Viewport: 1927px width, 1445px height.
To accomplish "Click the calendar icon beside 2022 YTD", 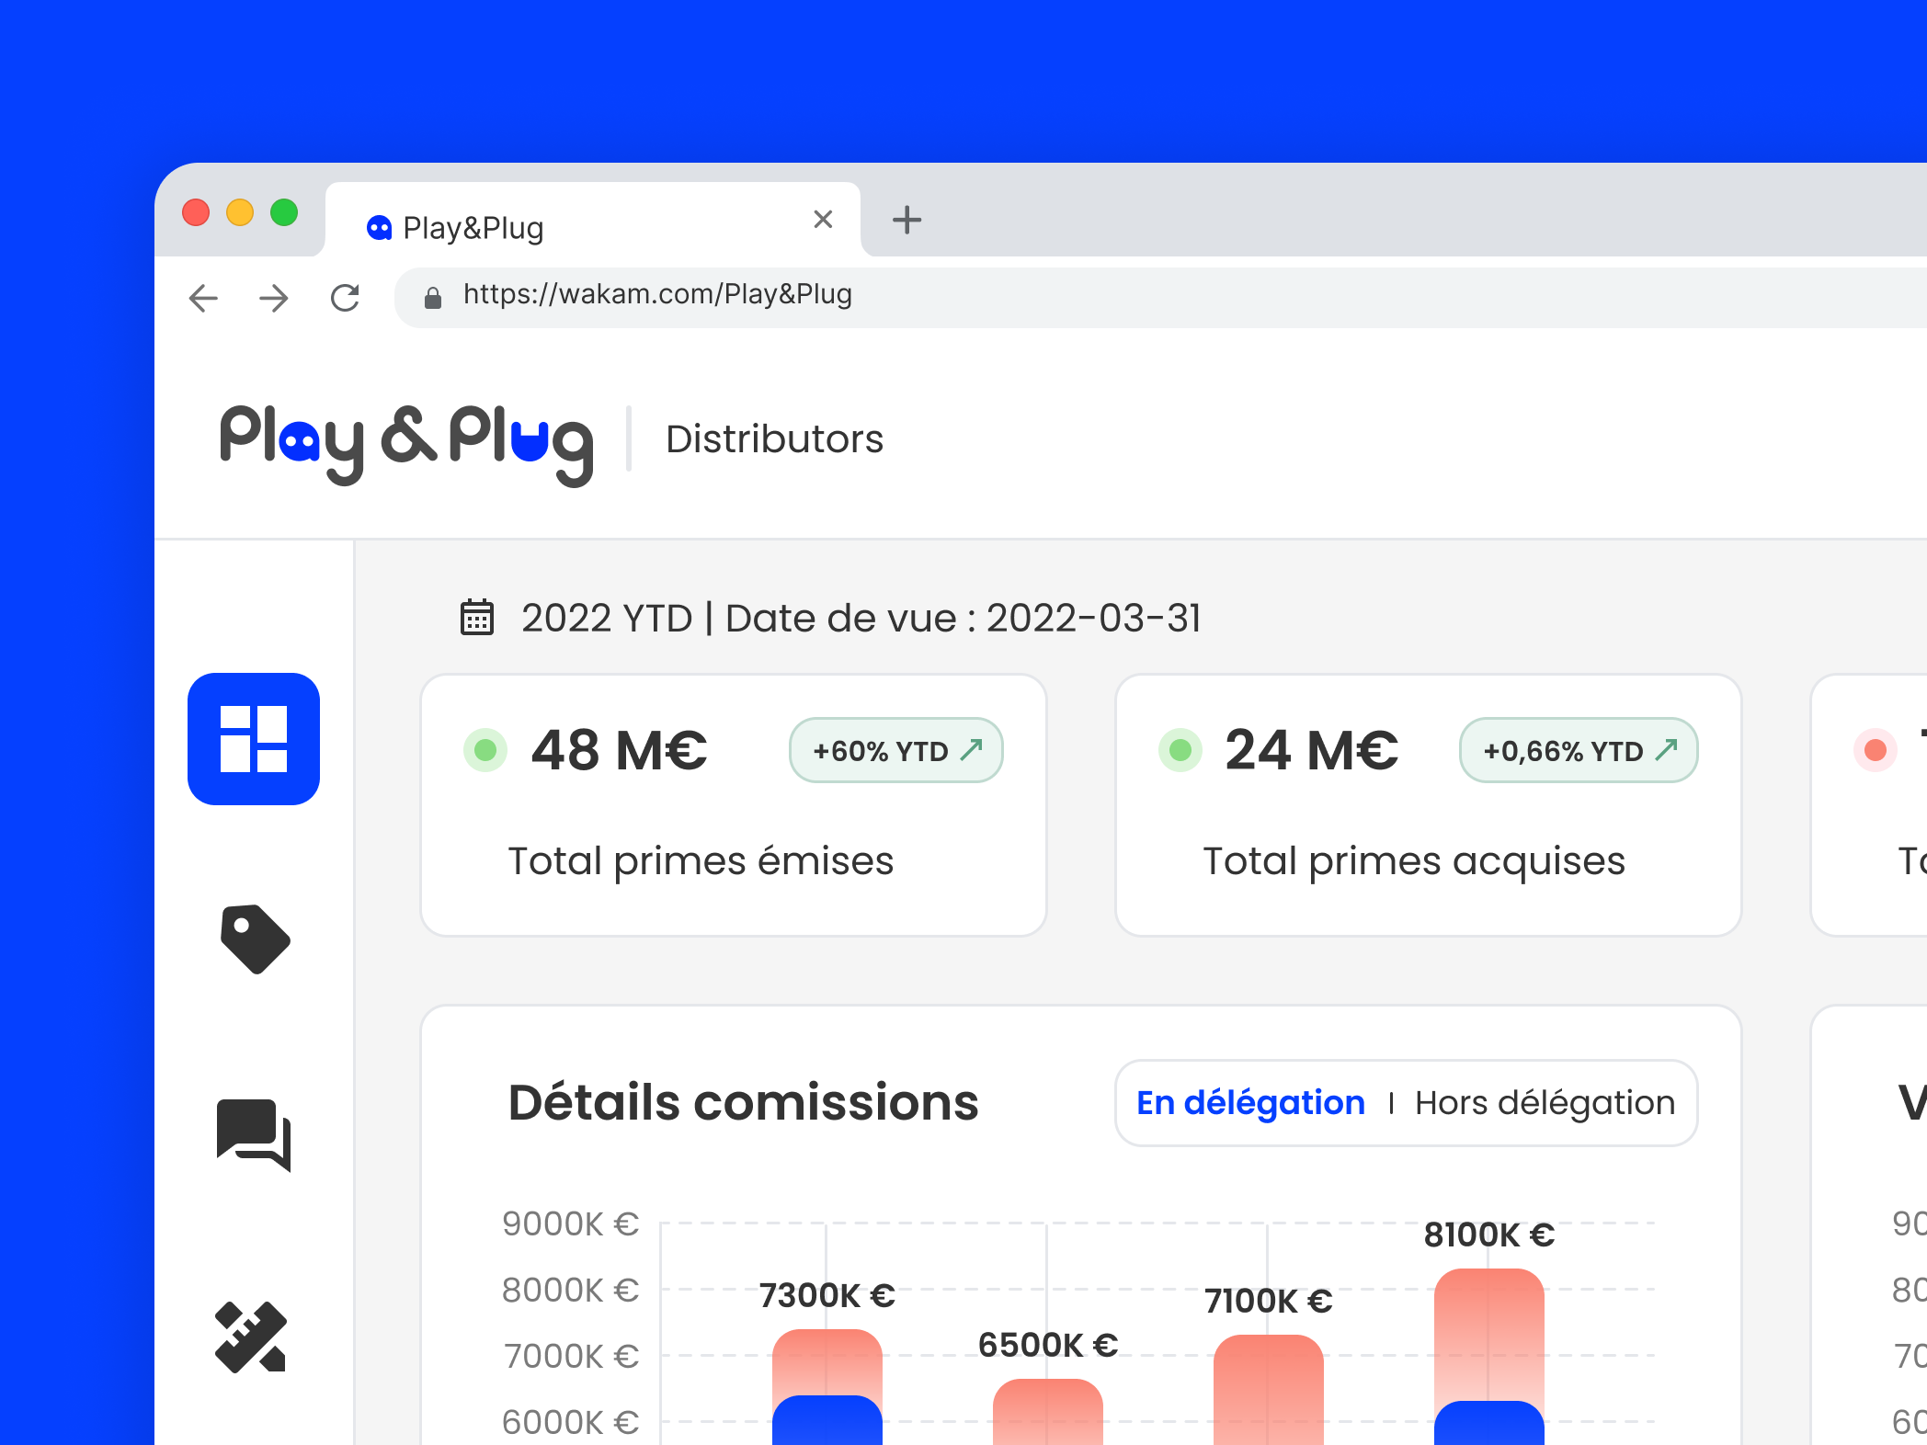I will (x=476, y=618).
